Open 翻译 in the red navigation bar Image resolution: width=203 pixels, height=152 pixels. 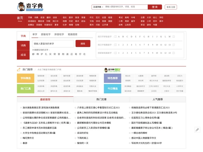(x=48, y=17)
